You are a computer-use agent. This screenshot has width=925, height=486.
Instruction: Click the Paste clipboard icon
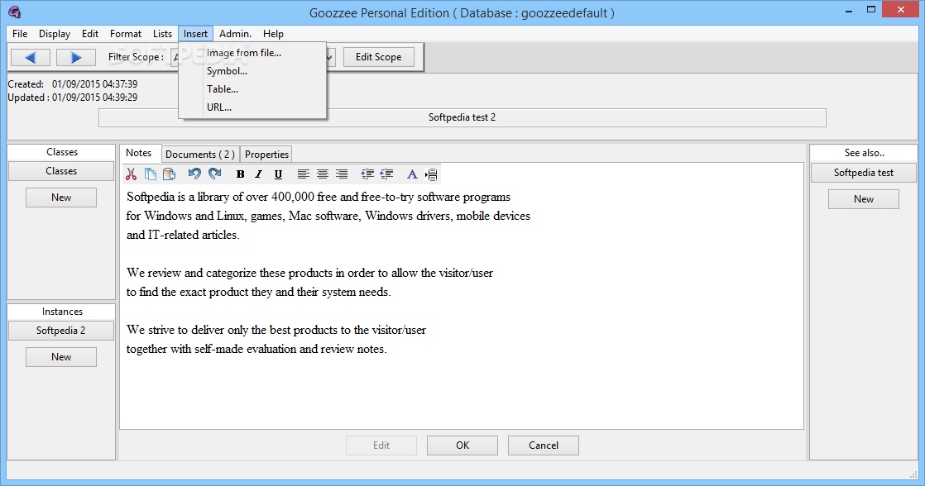tap(170, 174)
